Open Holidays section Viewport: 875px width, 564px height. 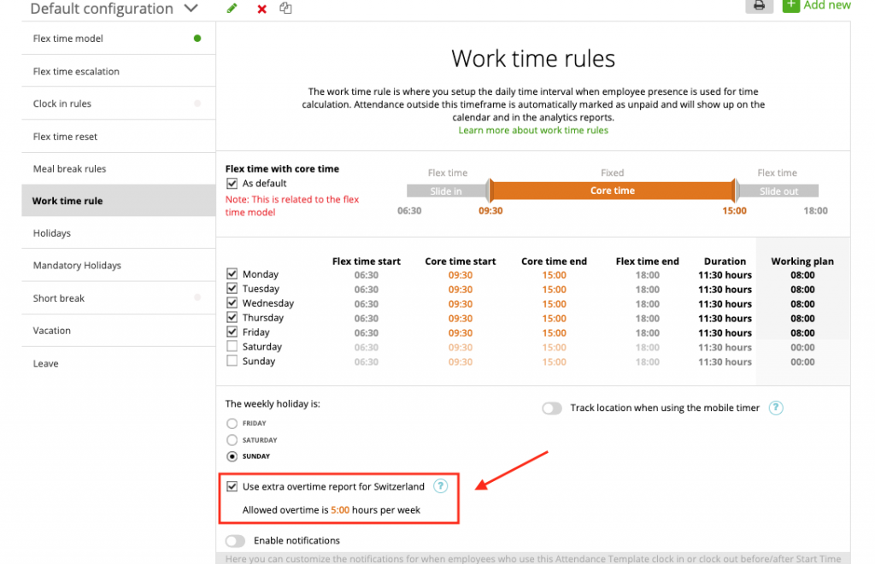click(118, 233)
